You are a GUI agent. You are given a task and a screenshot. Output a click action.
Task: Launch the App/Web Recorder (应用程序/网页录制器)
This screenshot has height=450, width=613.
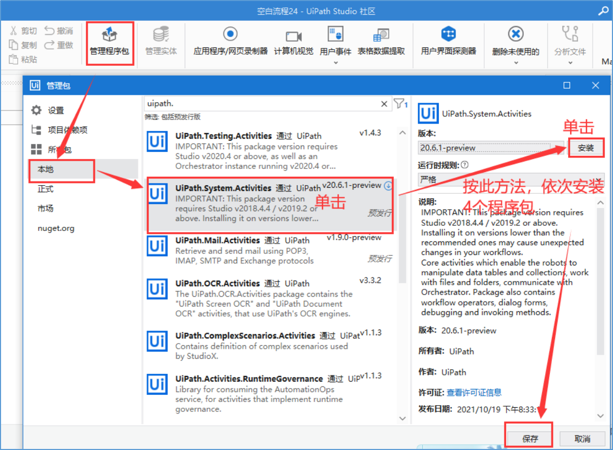pos(230,41)
